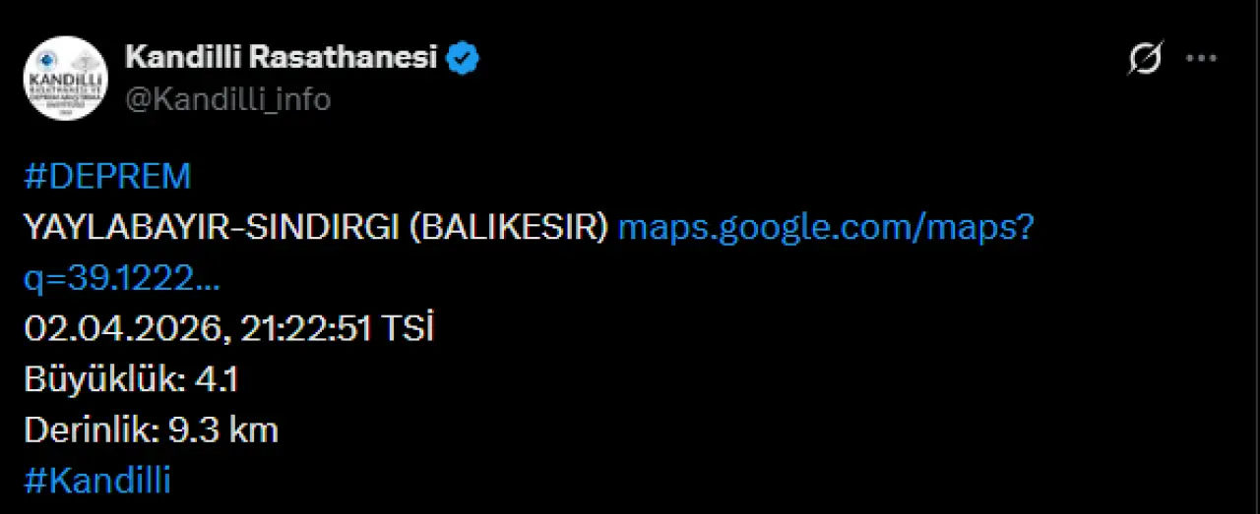Open the @Kandilli_info handle link

coord(227,99)
